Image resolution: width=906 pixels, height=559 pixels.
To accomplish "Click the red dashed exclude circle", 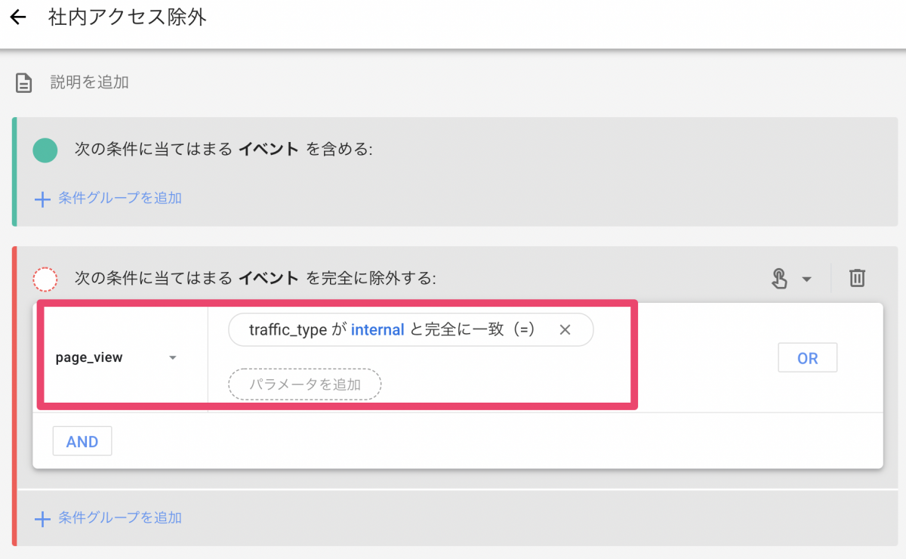I will tap(45, 279).
